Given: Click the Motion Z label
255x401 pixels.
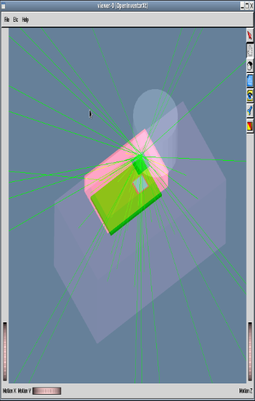Looking at the screenshot, I should click(x=246, y=390).
